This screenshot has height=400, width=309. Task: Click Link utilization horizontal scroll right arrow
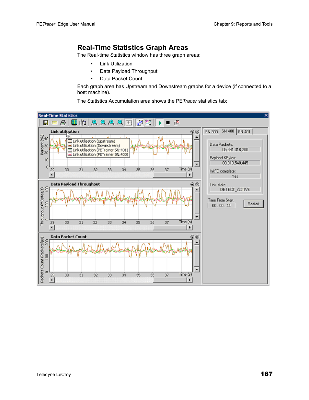coord(190,175)
